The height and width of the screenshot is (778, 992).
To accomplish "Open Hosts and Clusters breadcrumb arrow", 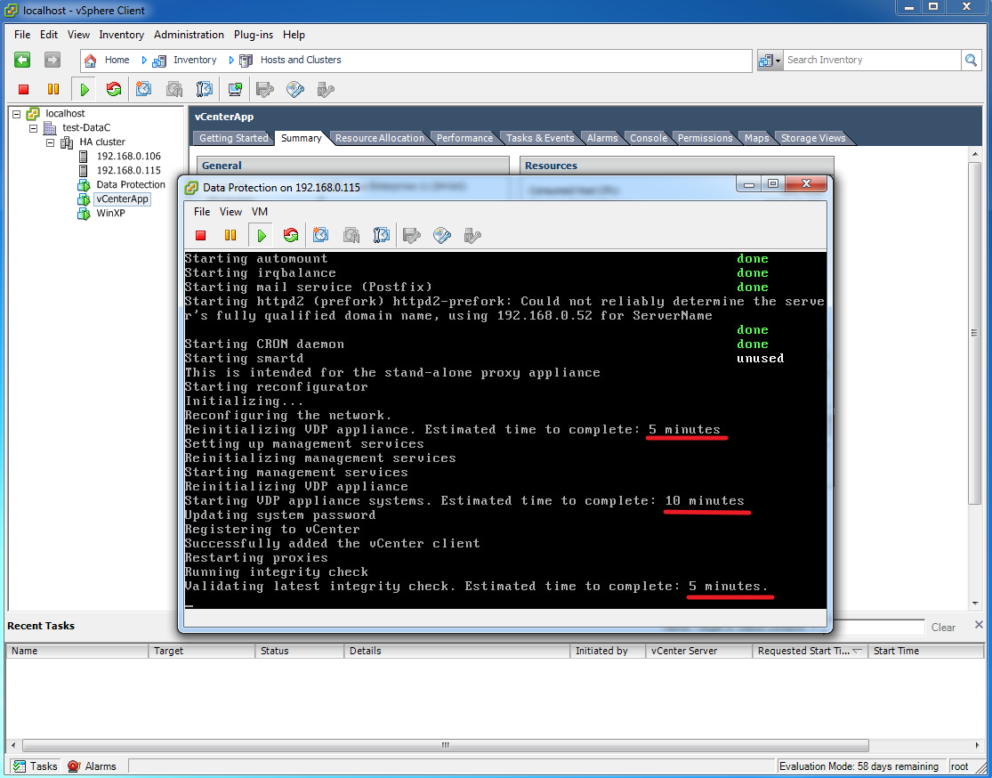I will click(x=231, y=61).
